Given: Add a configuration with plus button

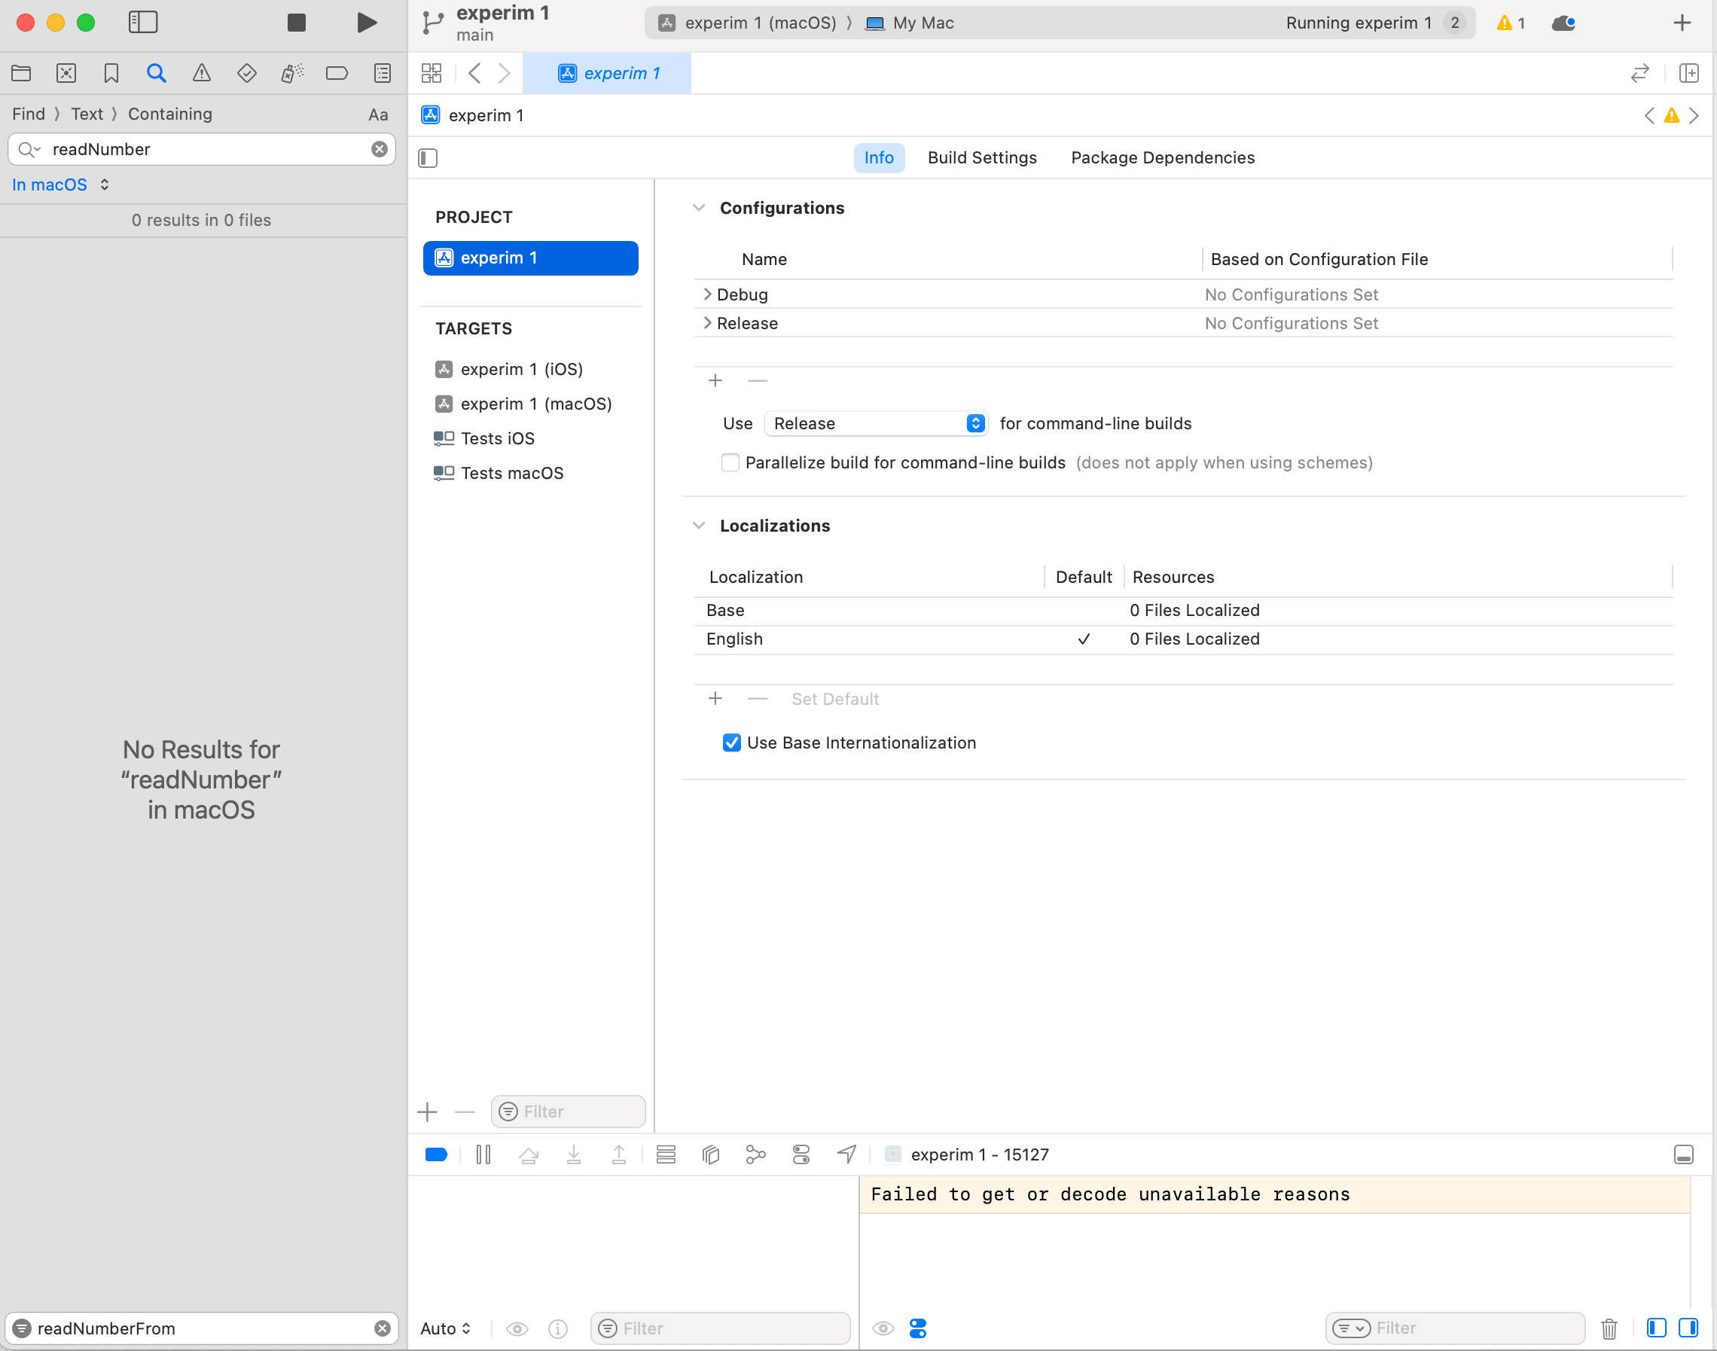Looking at the screenshot, I should 715,380.
